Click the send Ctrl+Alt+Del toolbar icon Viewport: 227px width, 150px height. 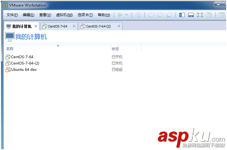pos(138,15)
